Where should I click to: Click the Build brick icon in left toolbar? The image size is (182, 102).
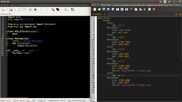click(x=58, y=9)
